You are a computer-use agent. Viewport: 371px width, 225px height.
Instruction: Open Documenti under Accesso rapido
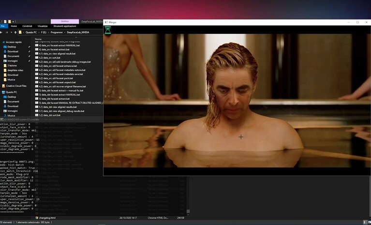(13, 56)
